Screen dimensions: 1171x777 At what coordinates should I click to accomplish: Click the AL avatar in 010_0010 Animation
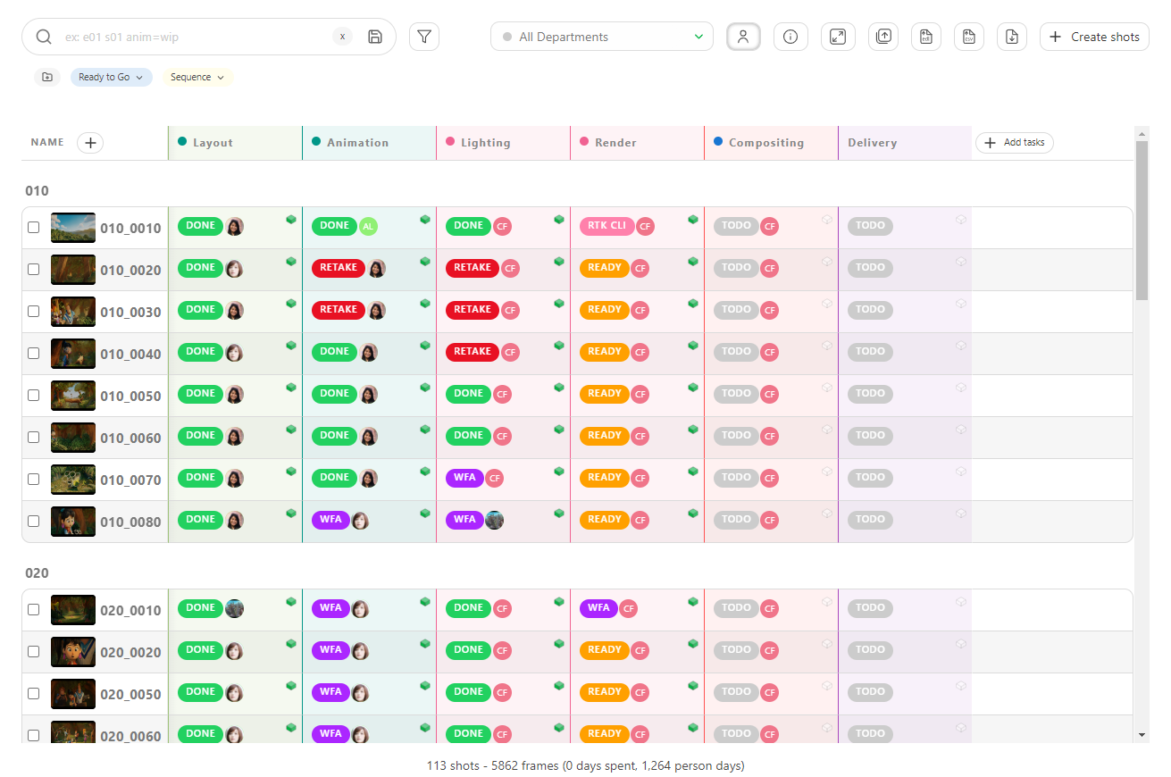pyautogui.click(x=368, y=226)
